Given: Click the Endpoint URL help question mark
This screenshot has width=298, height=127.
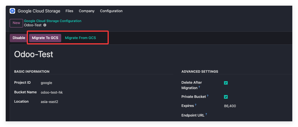Looking at the screenshot, I should (206, 115).
